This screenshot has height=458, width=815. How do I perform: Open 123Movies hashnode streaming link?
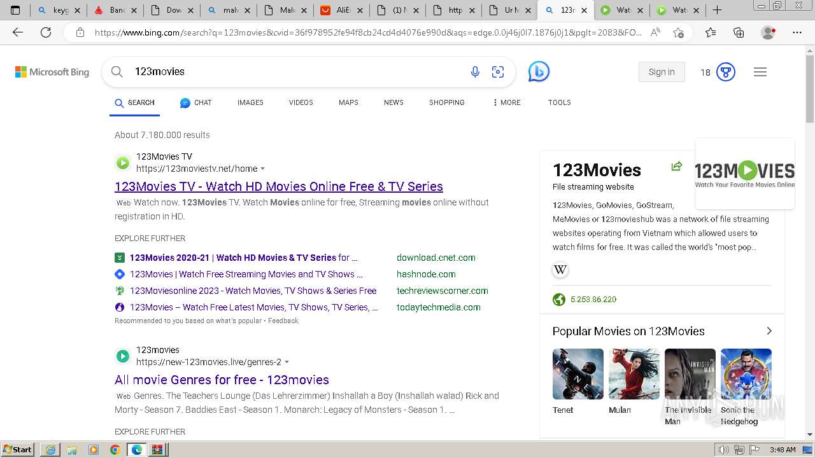[246, 274]
